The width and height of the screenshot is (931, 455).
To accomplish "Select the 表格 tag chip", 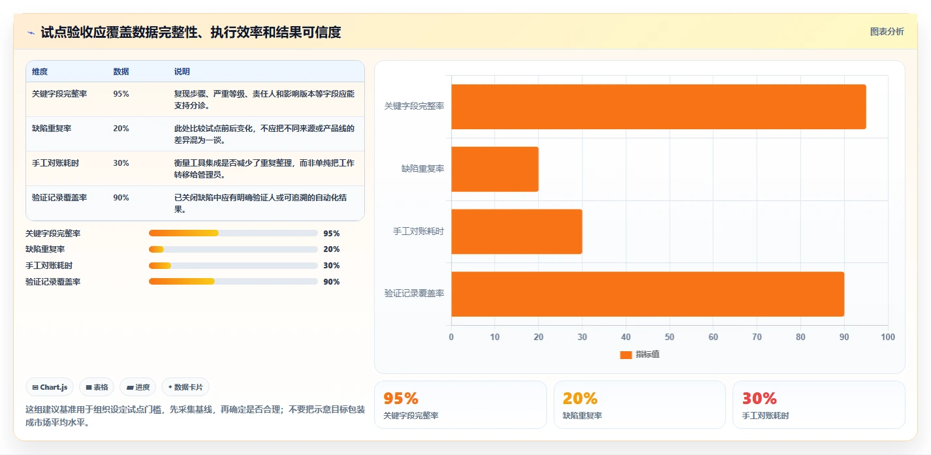I will pos(97,387).
